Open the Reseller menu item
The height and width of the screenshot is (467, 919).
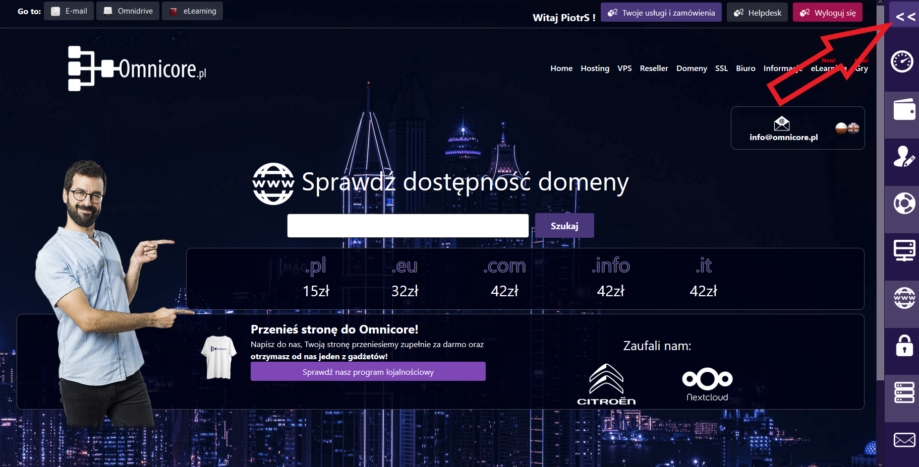(654, 69)
